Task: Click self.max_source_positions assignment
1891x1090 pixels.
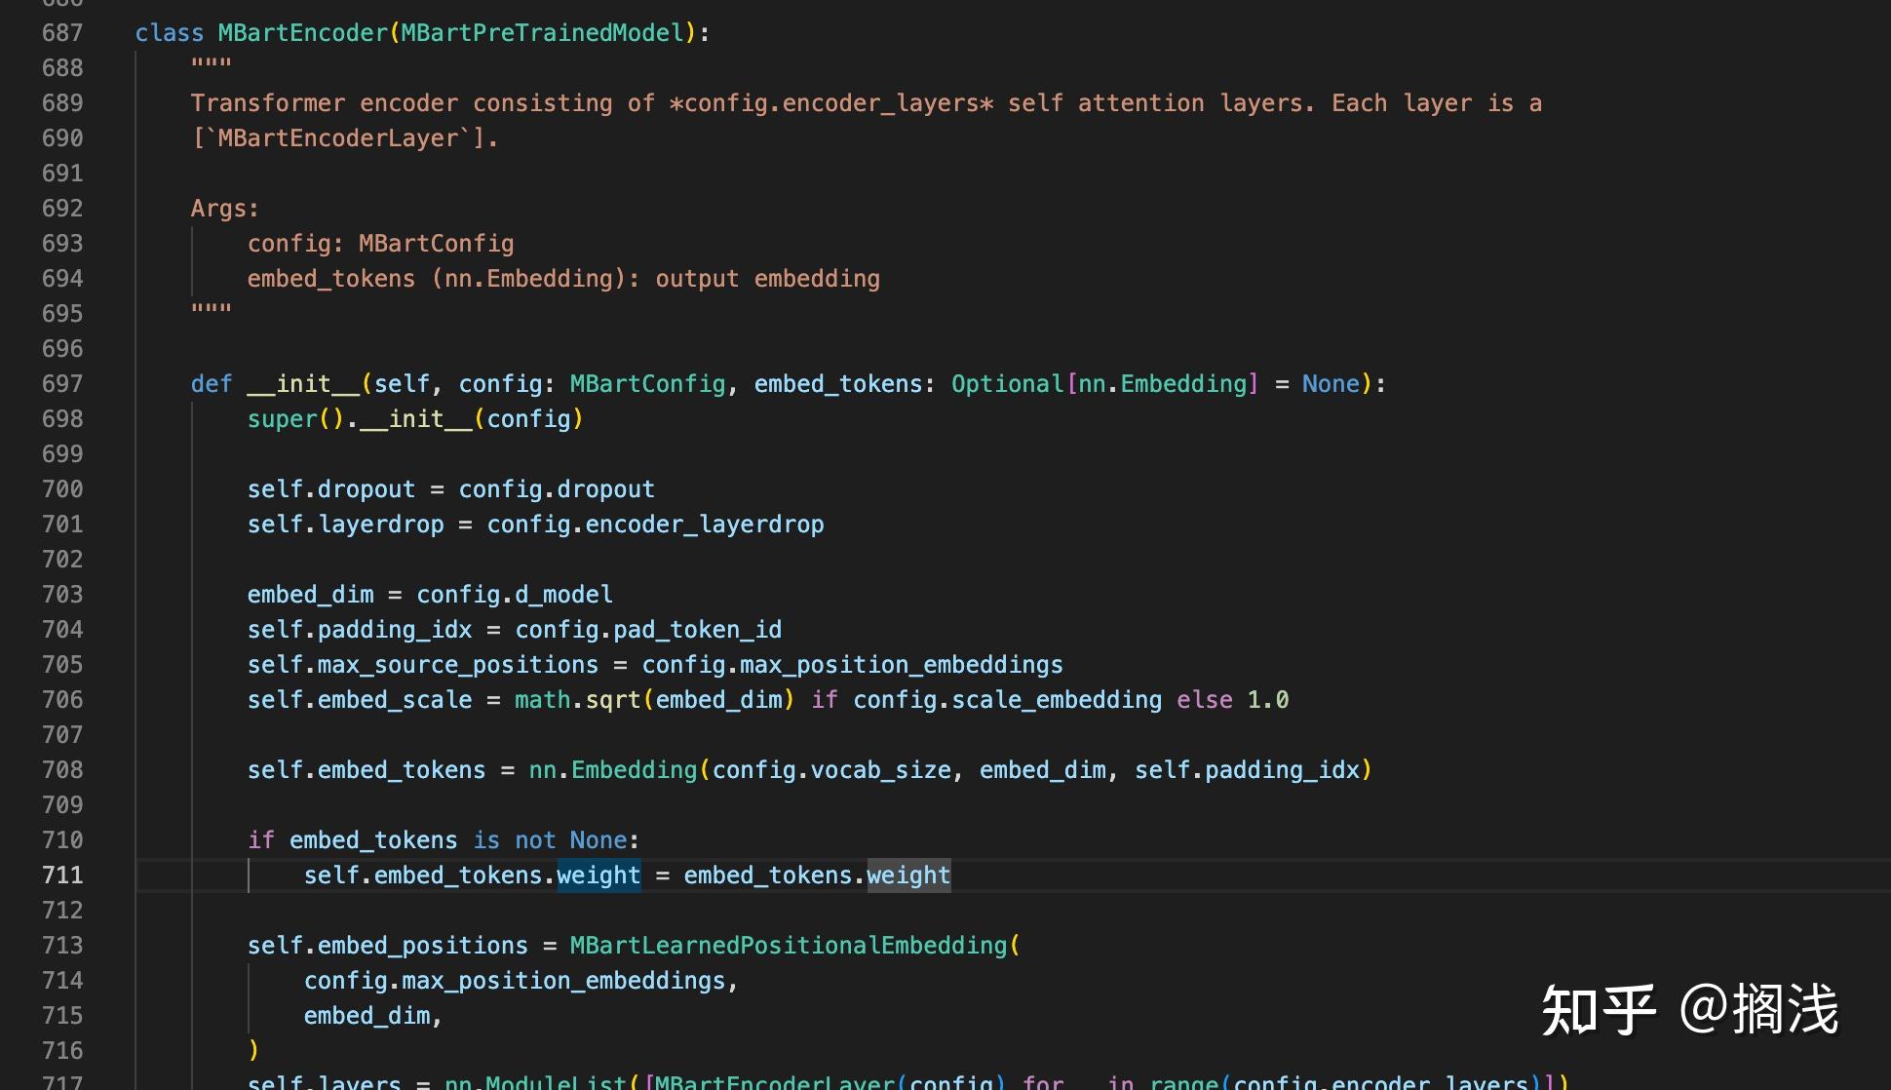Action: (x=422, y=664)
